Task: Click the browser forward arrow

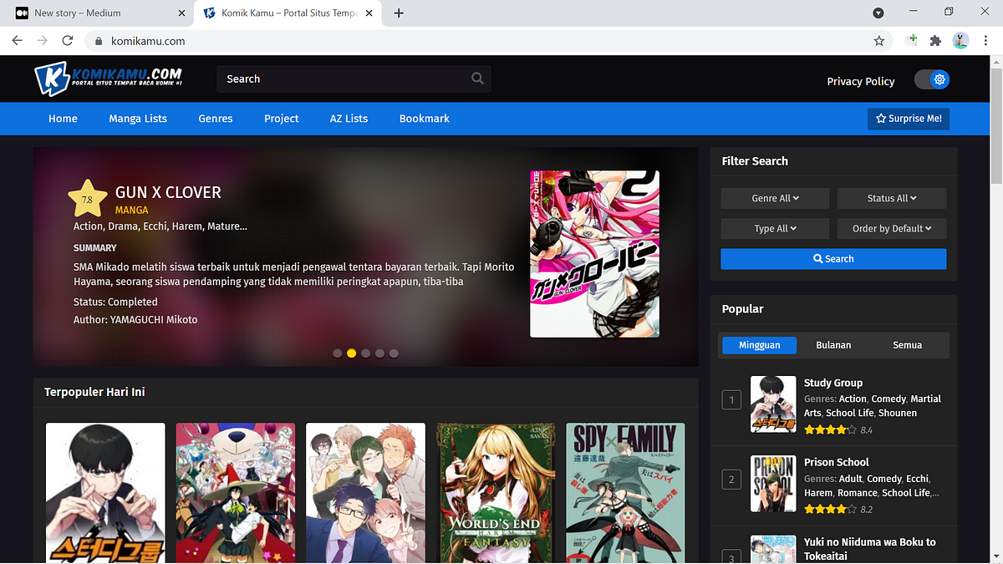Action: (43, 40)
